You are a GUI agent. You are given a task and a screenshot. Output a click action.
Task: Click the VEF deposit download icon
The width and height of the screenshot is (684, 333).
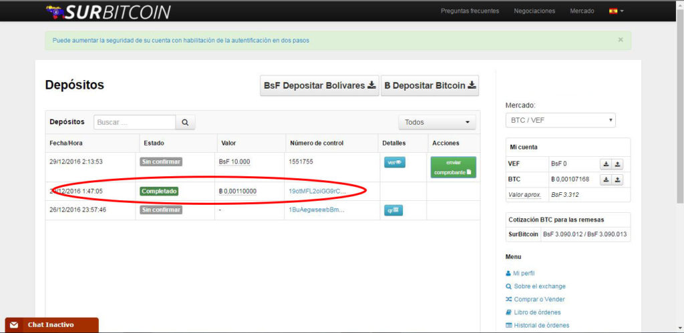click(x=605, y=163)
